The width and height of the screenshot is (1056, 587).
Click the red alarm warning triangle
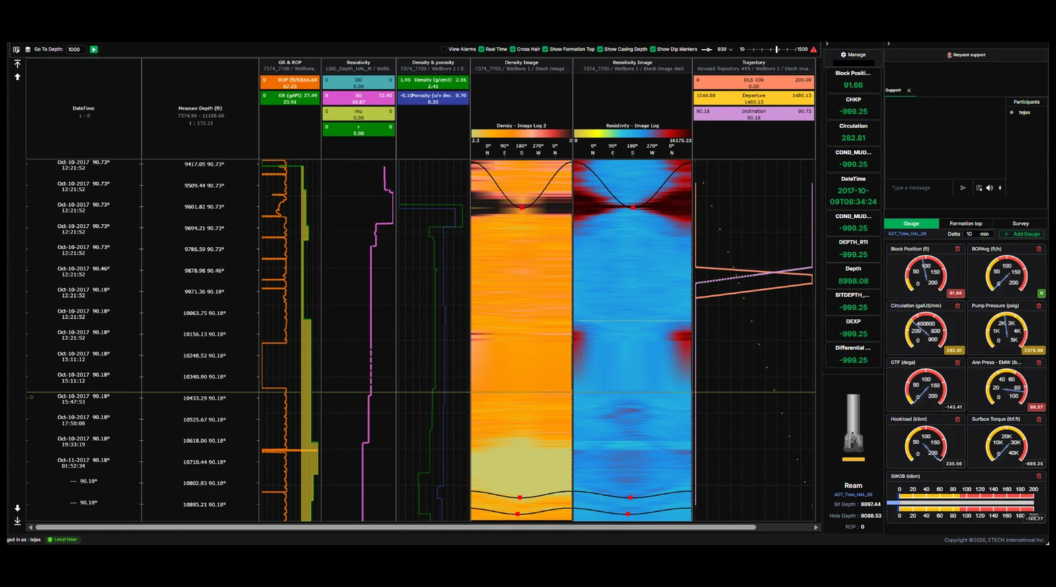pyautogui.click(x=814, y=50)
